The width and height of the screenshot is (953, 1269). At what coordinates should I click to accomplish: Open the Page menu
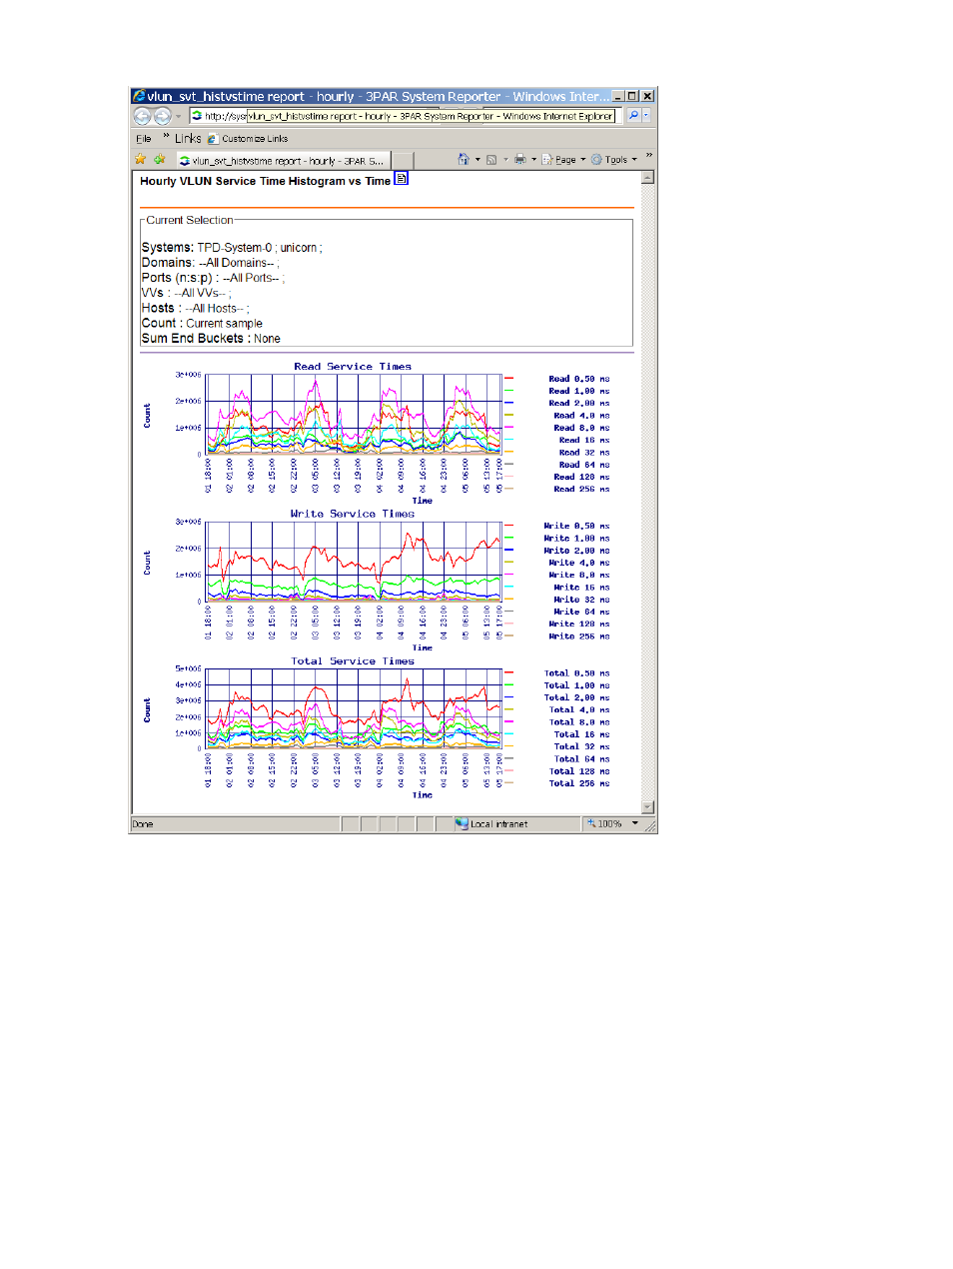pyautogui.click(x=564, y=160)
